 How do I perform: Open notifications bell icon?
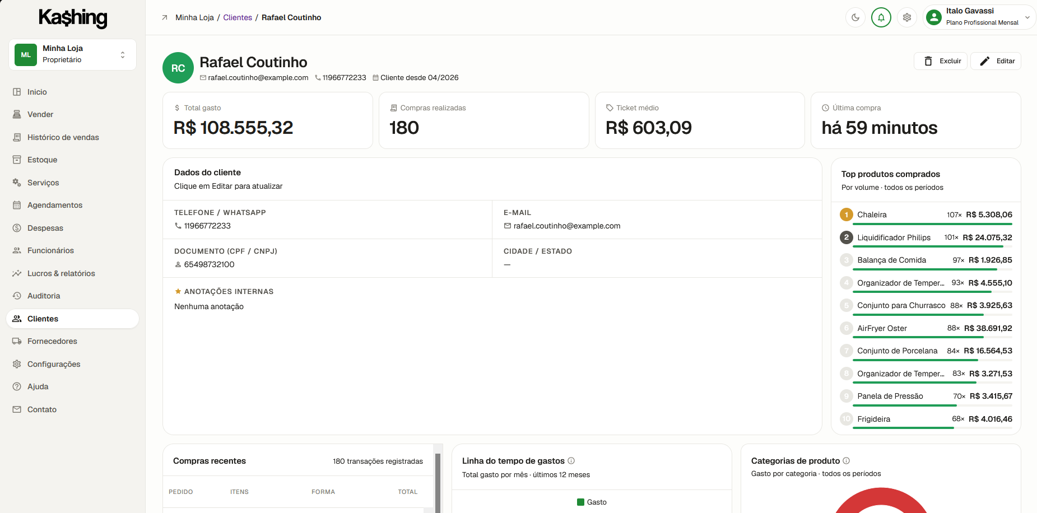(x=881, y=17)
